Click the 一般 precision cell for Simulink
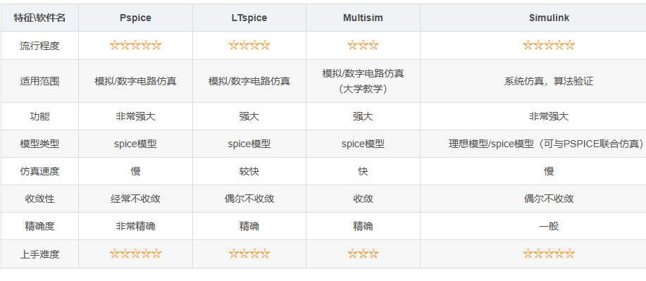The image size is (646, 281). [x=549, y=226]
